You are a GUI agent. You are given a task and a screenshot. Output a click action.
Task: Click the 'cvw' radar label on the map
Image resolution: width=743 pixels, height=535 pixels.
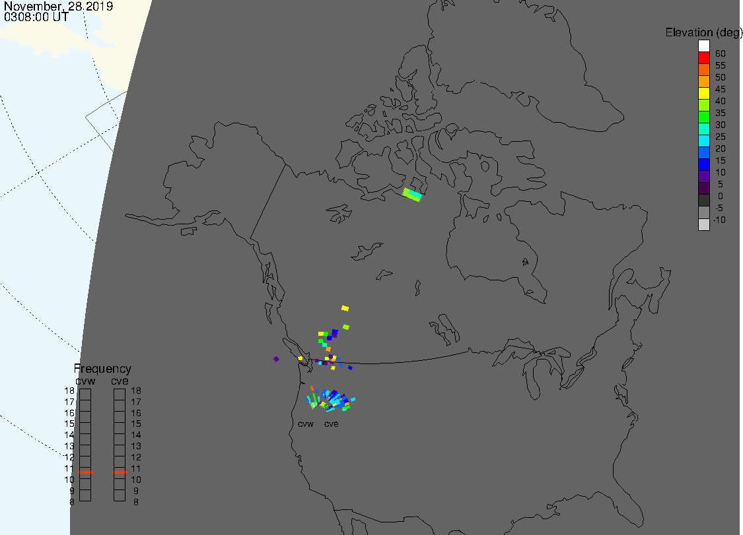306,424
